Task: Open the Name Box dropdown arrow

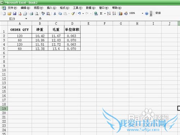Action: coord(26,19)
